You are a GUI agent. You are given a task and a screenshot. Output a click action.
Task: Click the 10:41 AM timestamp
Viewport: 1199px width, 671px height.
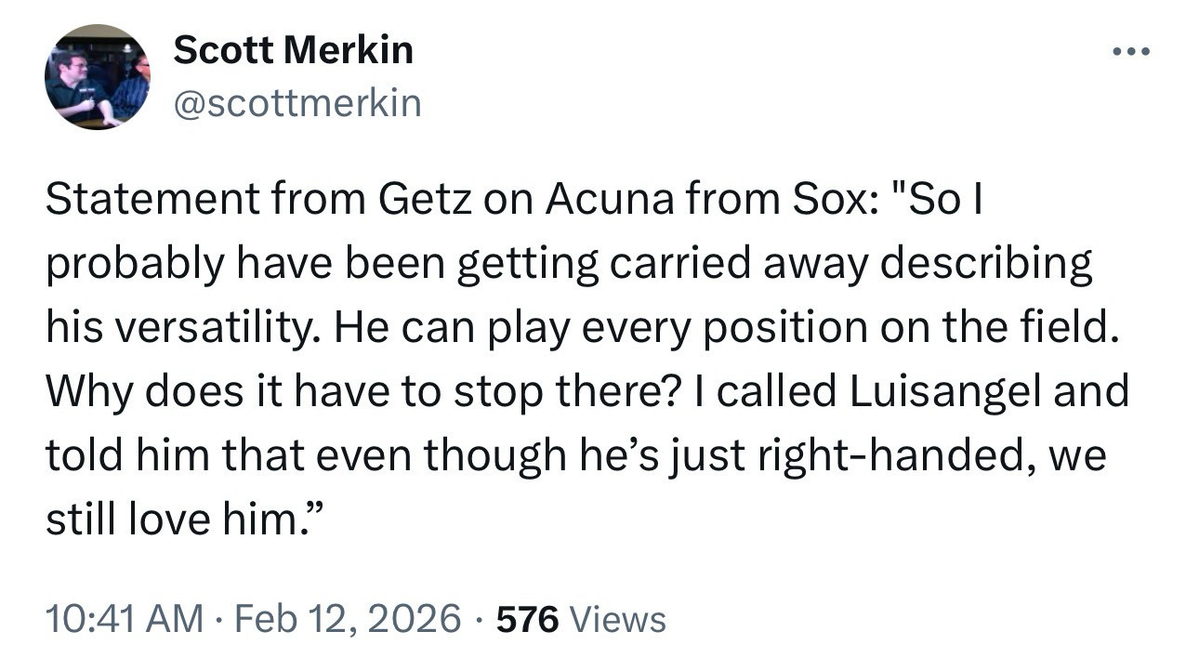[124, 618]
